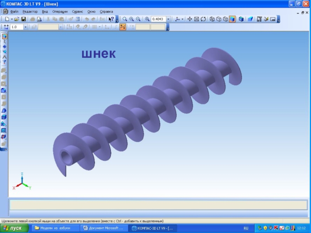Expand the new document dropdown arrow
Viewport: 311px width, 233px height.
click(12, 19)
